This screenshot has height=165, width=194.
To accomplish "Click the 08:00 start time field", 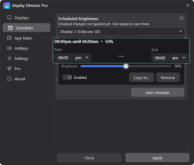I will (63, 58).
